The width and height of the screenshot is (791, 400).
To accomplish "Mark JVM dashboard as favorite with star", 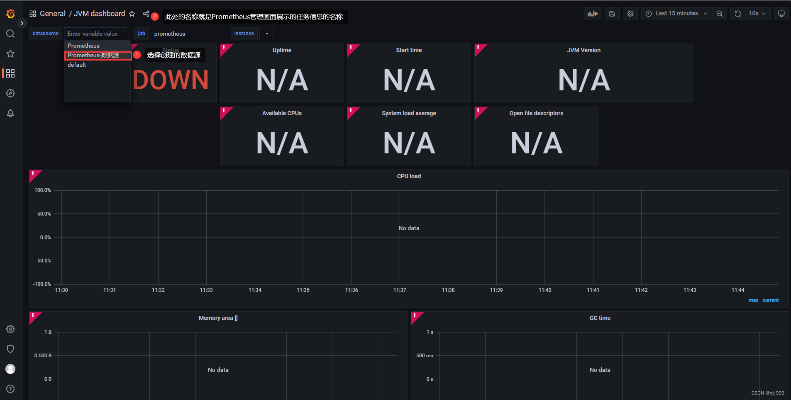I will click(x=132, y=14).
